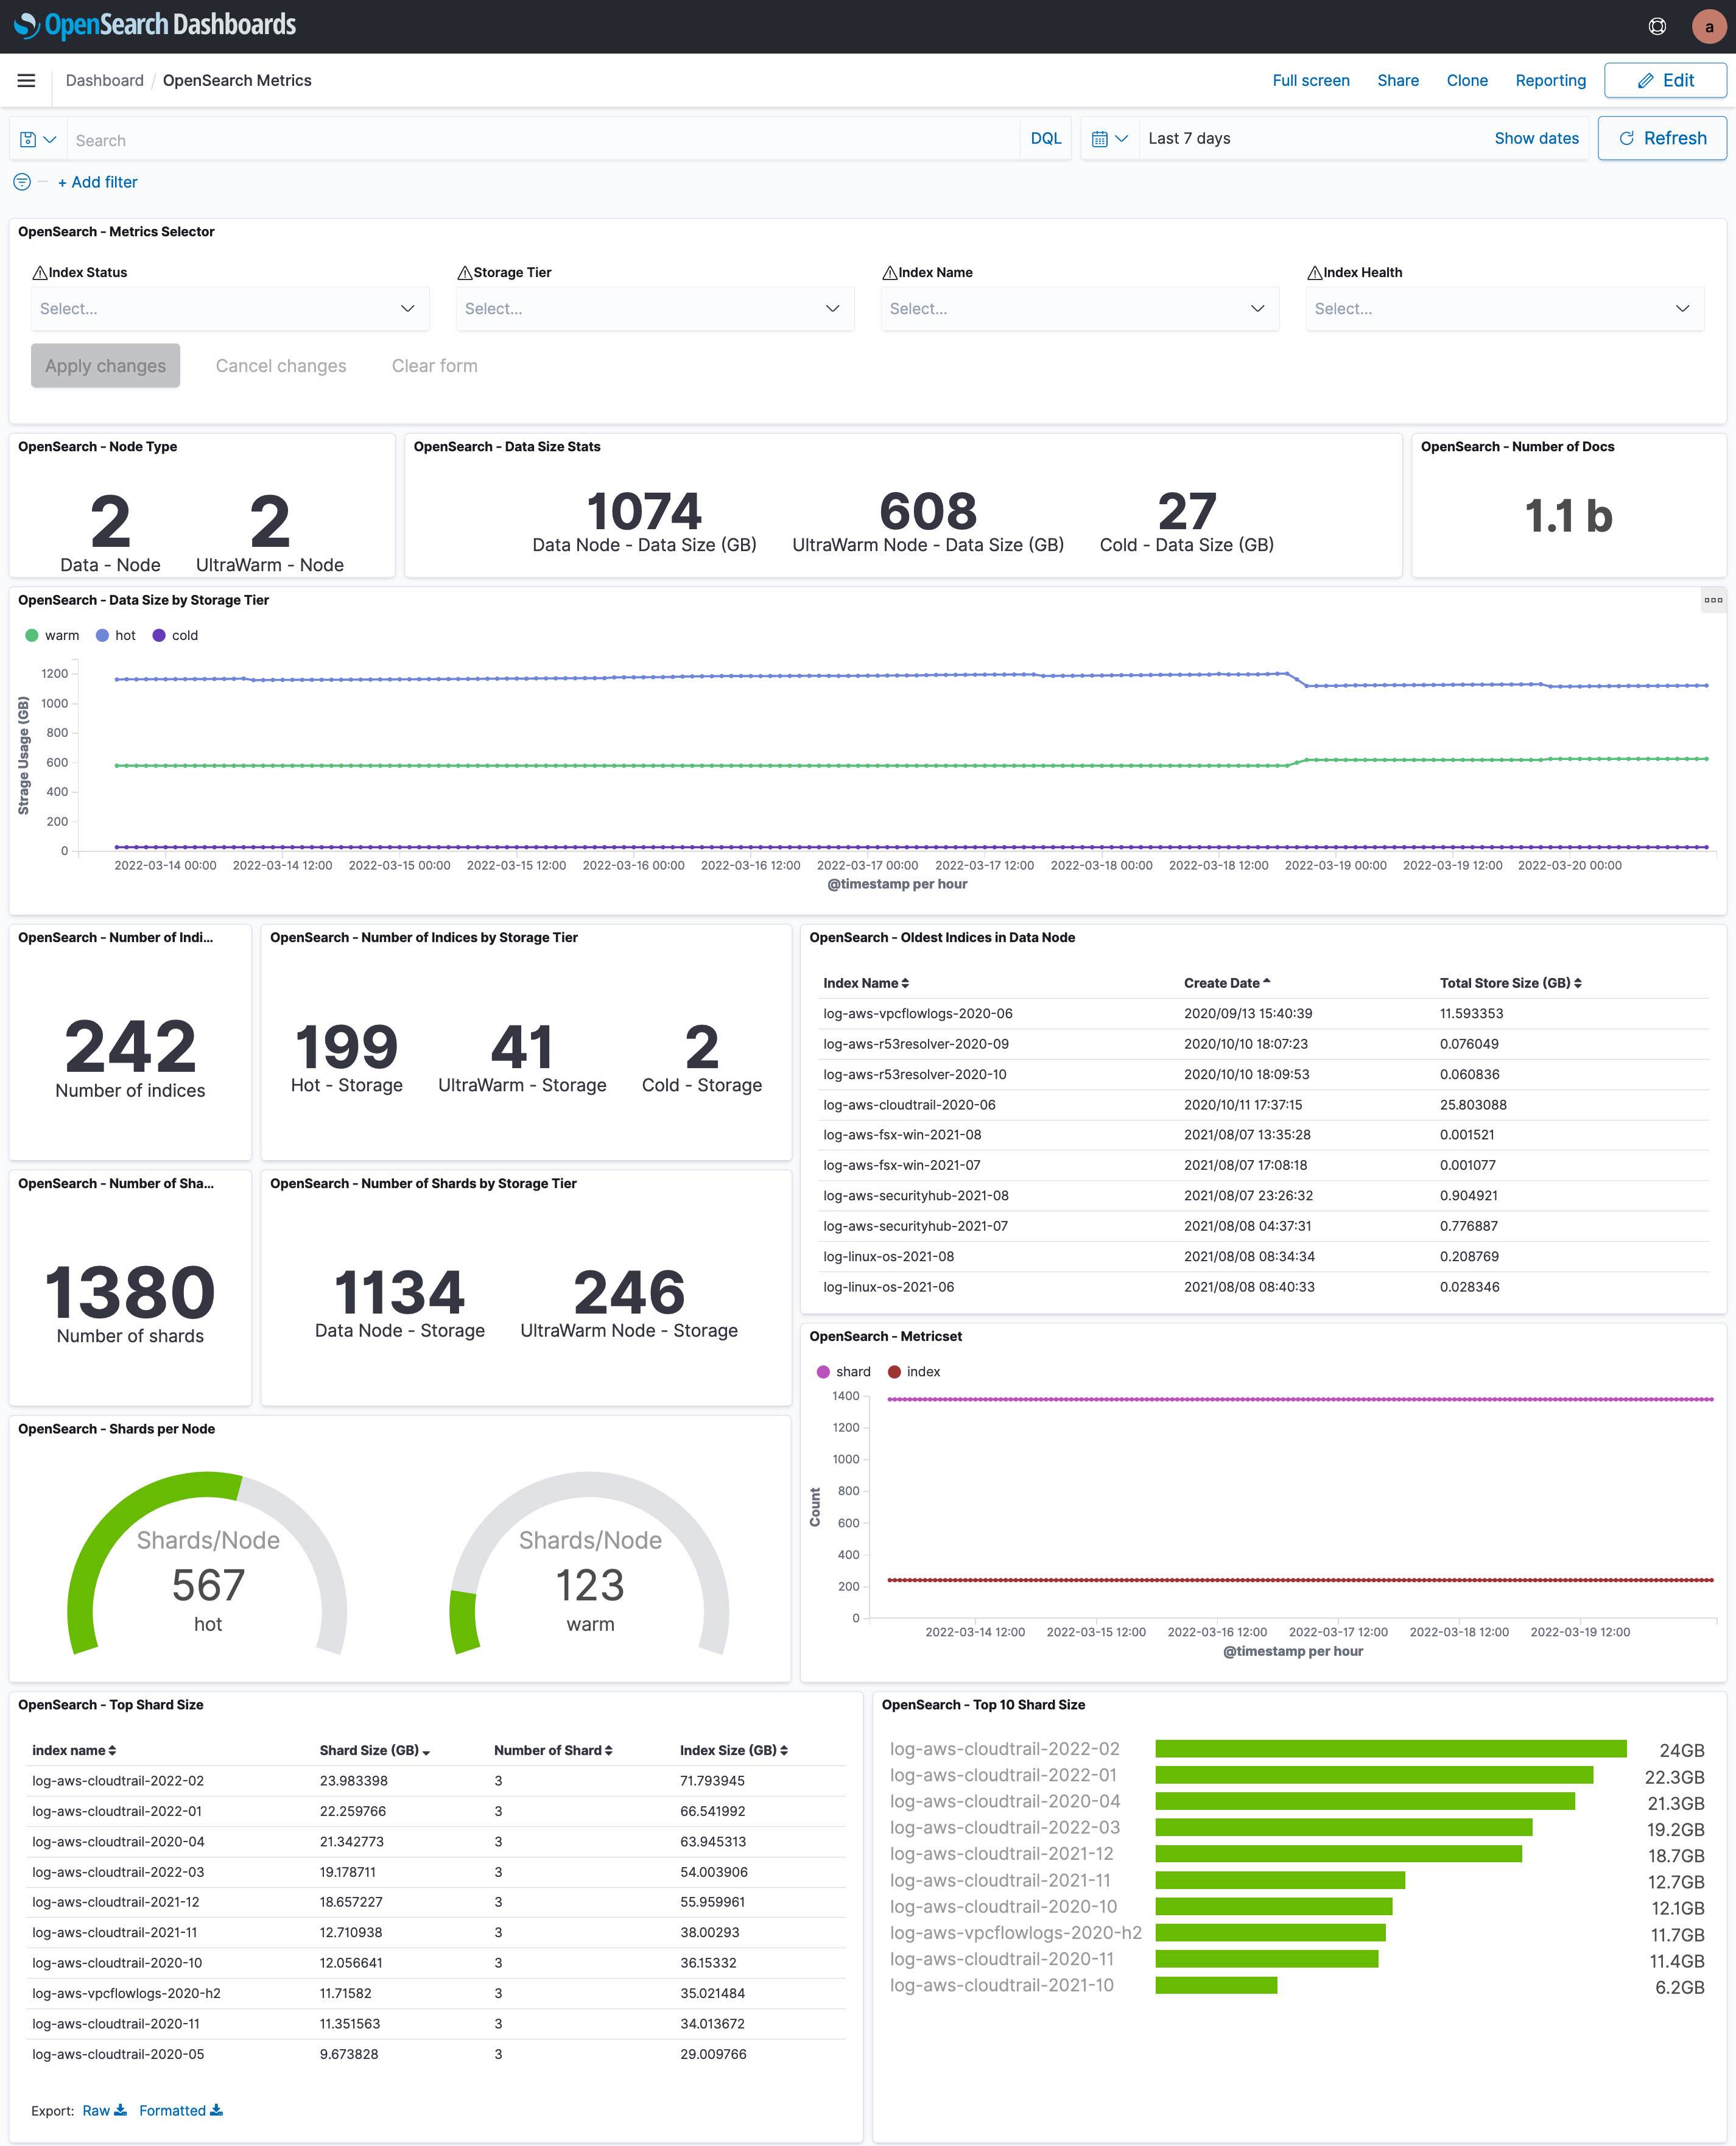Screen dimensions: 1736x2146
Task: Open the Reporting menu
Action: click(x=1550, y=80)
